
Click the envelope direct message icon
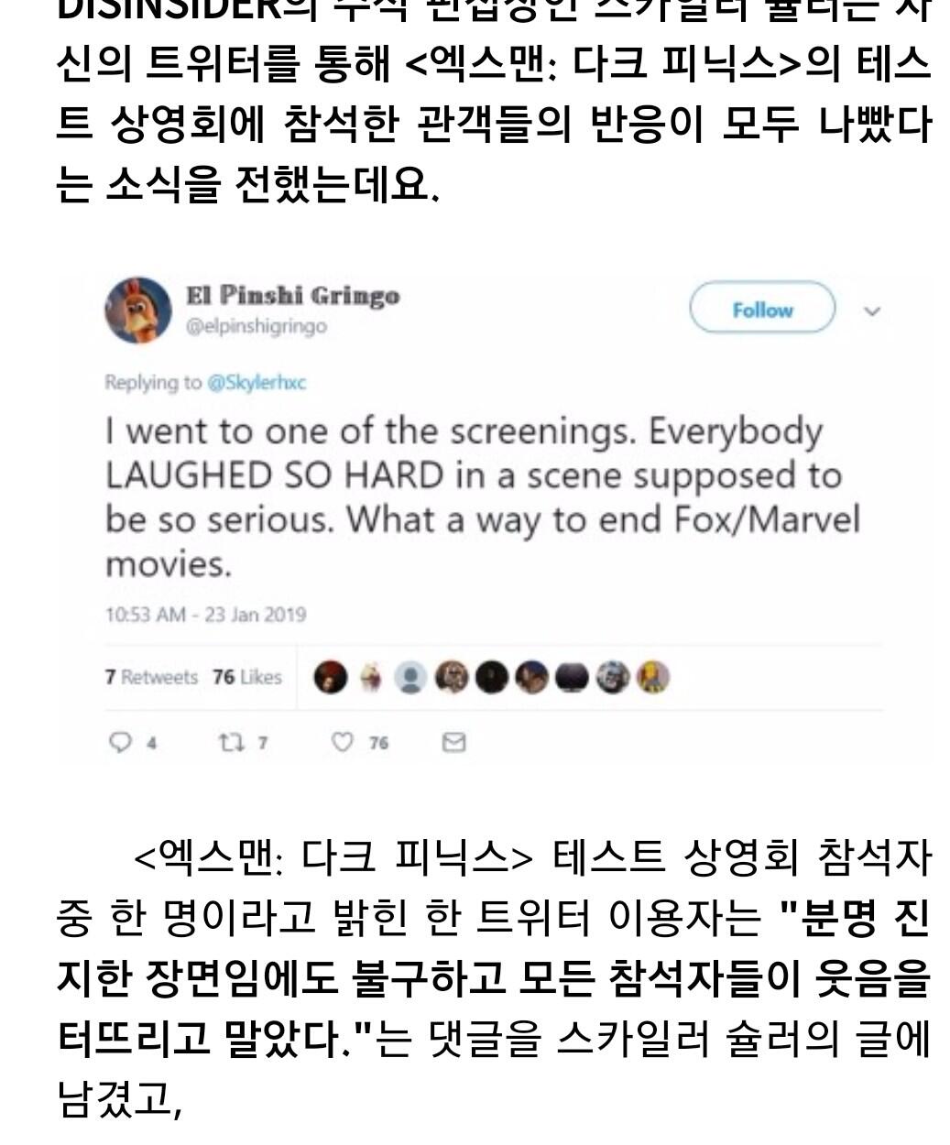point(454,743)
